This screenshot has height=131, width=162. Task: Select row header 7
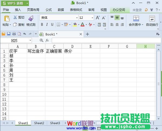[4, 80]
